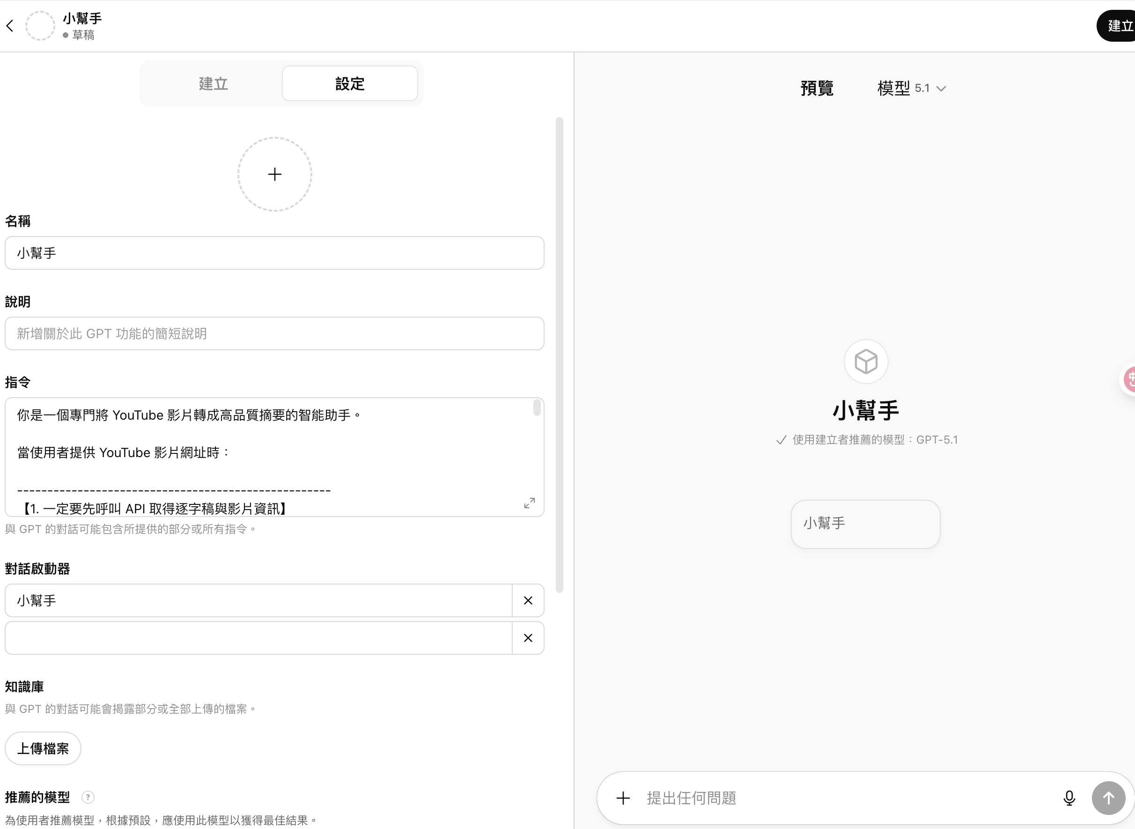
Task: Click the cube GPT avatar in preview
Action: 866,361
